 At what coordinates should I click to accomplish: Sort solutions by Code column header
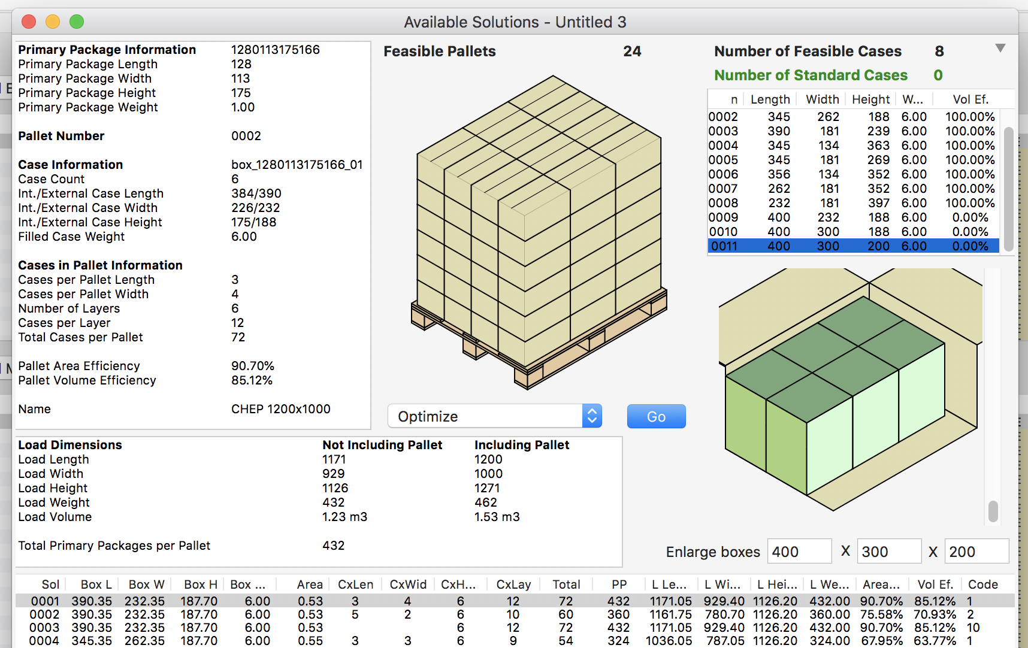pos(982,585)
